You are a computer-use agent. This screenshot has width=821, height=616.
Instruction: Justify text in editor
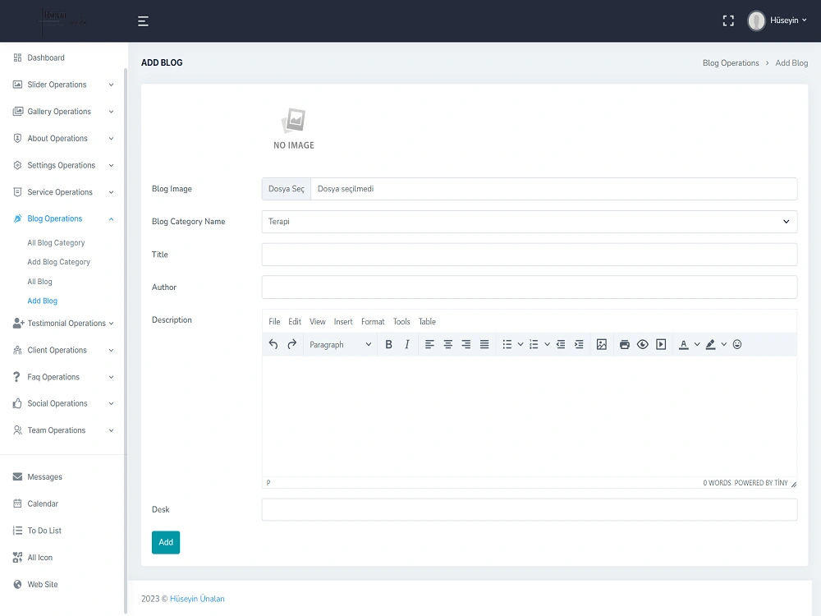click(484, 344)
